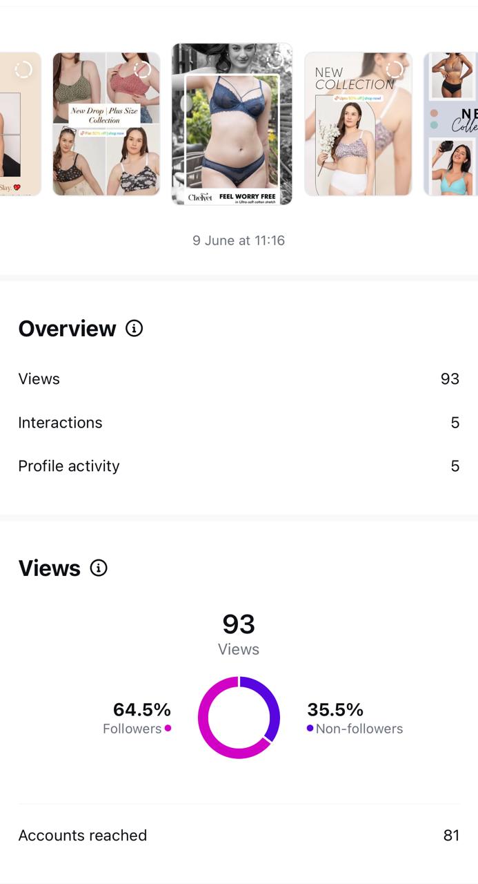Tap progress ring on New Drop story
This screenshot has height=884, width=478.
143,70
